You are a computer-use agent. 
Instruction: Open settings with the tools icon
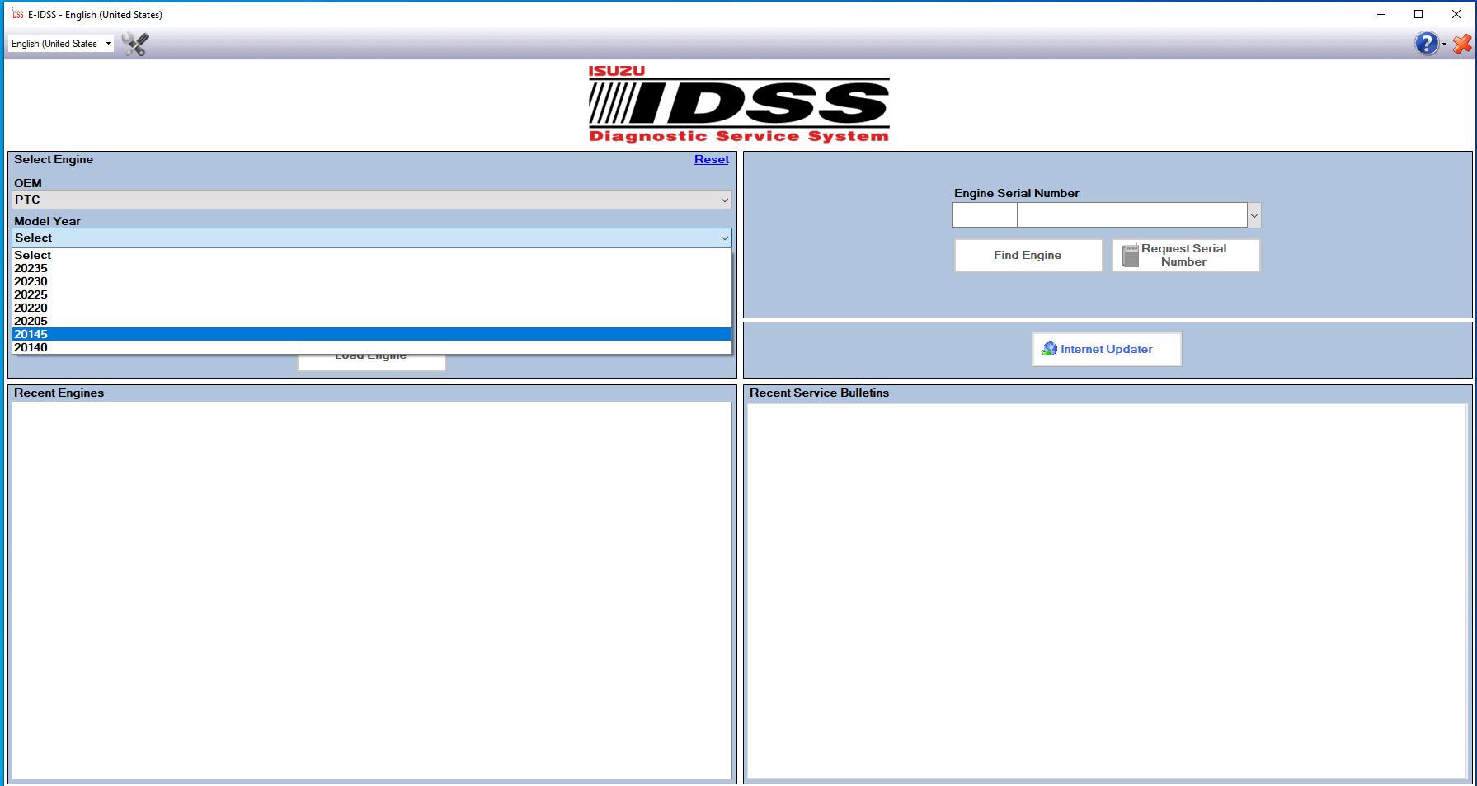click(x=133, y=43)
